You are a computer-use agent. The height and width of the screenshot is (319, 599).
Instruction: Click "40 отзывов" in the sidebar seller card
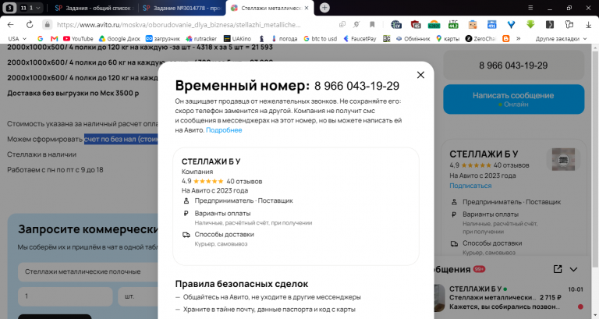point(511,165)
